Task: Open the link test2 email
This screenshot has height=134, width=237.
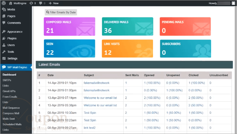Action: click(89, 128)
